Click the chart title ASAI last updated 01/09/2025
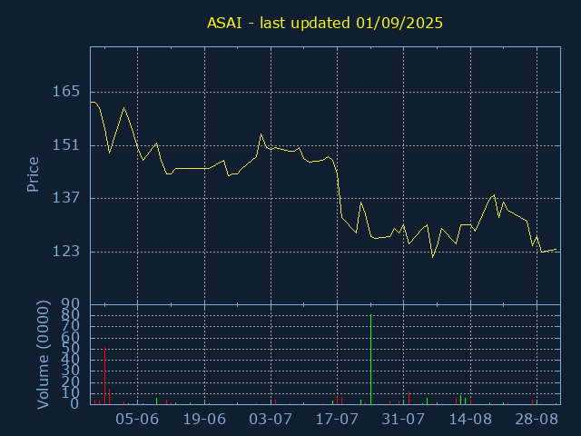Image resolution: width=581 pixels, height=436 pixels. 325,23
